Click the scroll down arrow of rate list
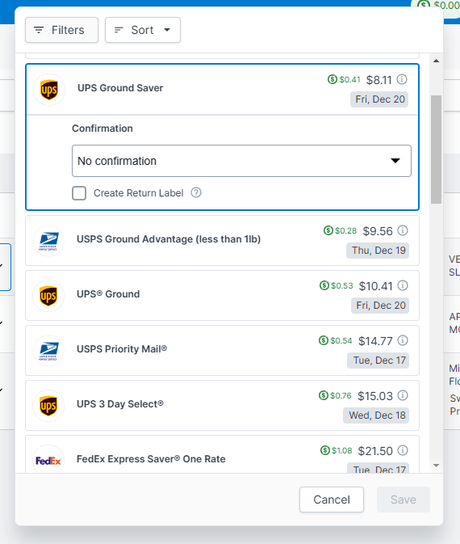This screenshot has width=460, height=544. [x=436, y=466]
